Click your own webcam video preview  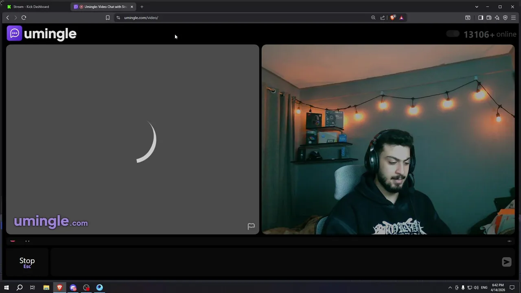[388, 139]
